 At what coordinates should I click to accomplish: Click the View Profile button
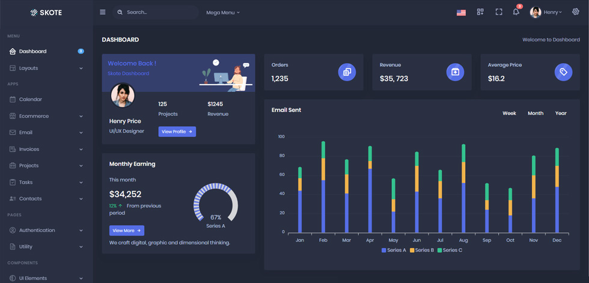click(177, 132)
